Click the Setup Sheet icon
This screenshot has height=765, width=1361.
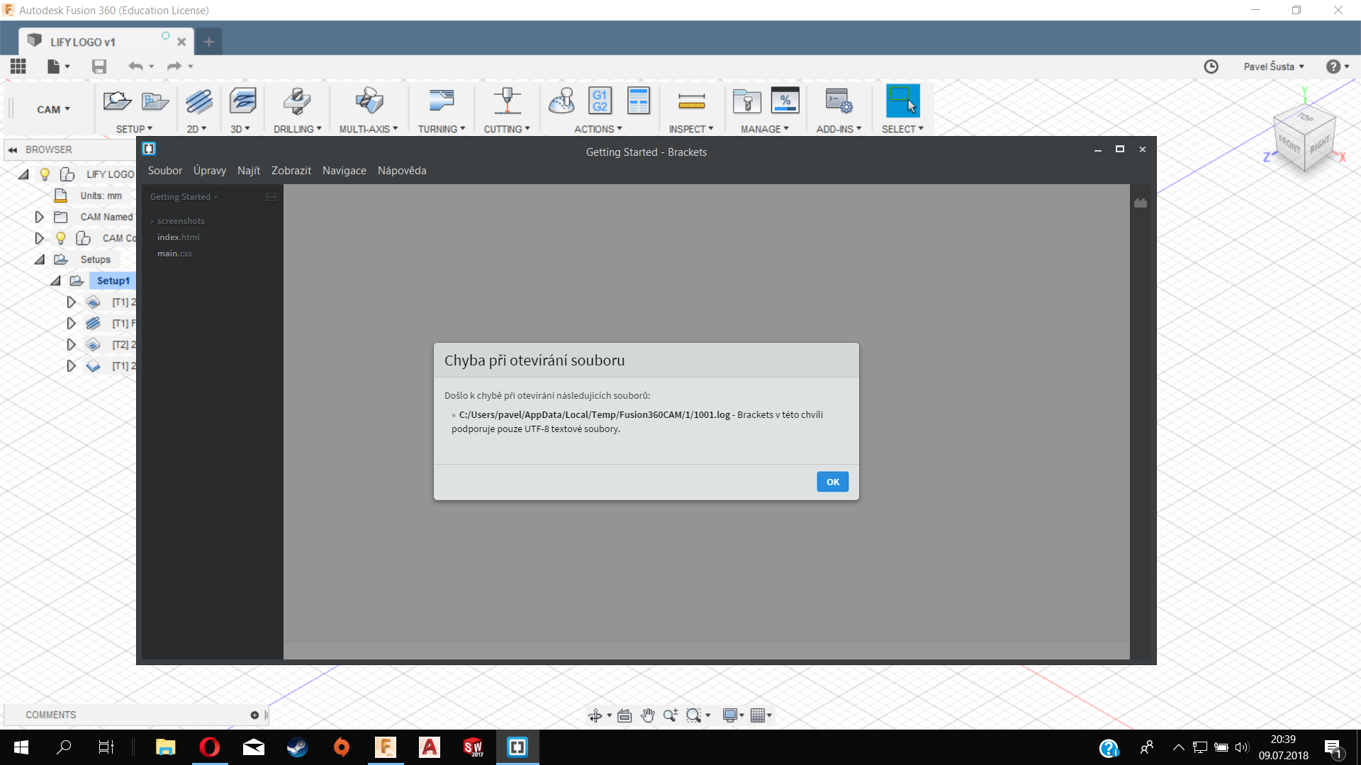pyautogui.click(x=639, y=101)
